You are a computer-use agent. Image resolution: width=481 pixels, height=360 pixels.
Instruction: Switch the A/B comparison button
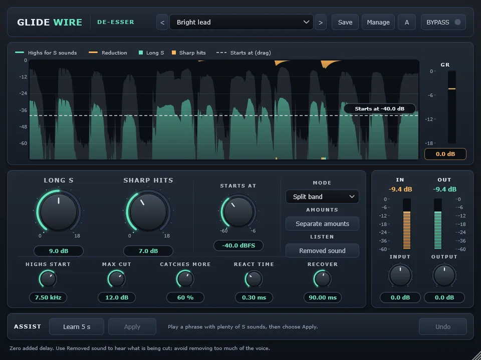pyautogui.click(x=407, y=22)
